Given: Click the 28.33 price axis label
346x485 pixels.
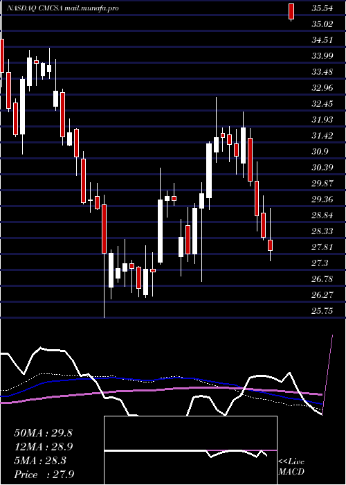Looking at the screenshot, I should [322, 231].
